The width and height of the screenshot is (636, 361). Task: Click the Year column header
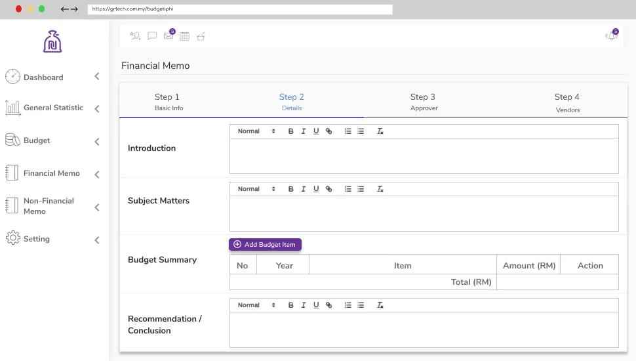click(x=284, y=266)
